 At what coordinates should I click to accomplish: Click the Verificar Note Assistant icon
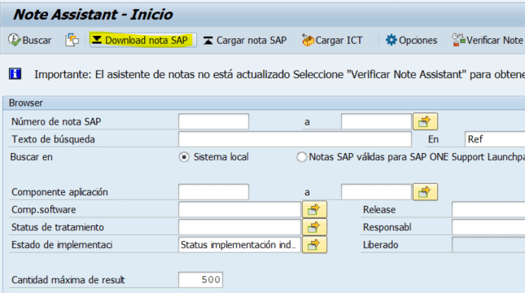pos(458,40)
